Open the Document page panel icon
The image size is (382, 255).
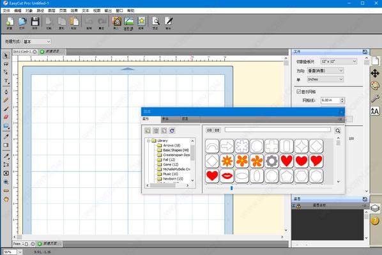375,61
